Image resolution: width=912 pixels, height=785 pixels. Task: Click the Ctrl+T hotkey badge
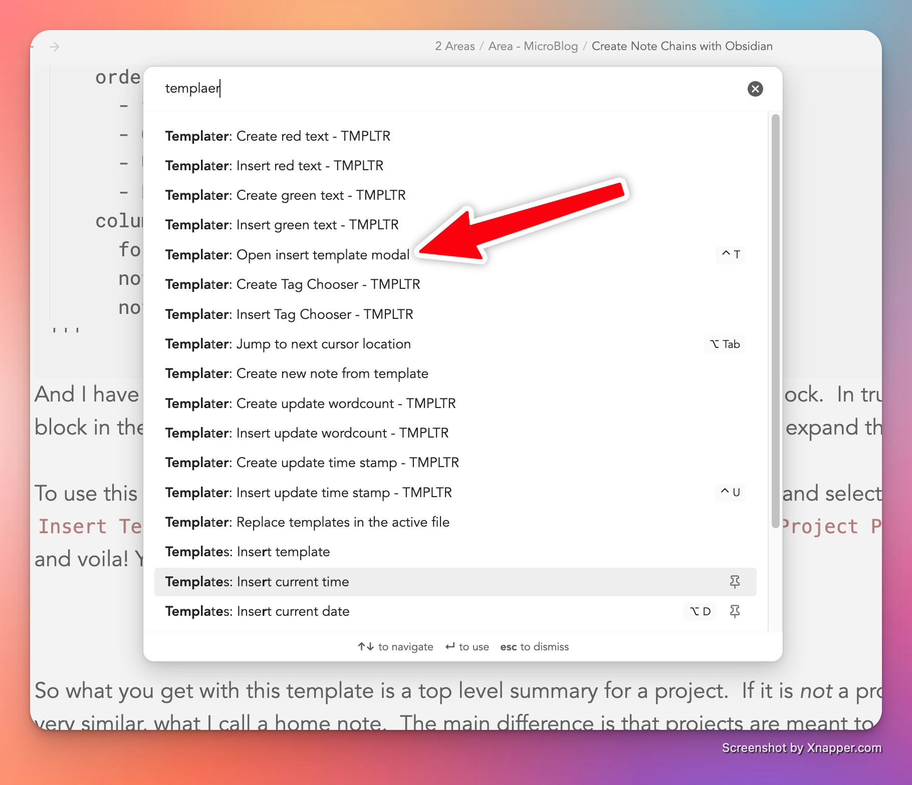coord(731,254)
